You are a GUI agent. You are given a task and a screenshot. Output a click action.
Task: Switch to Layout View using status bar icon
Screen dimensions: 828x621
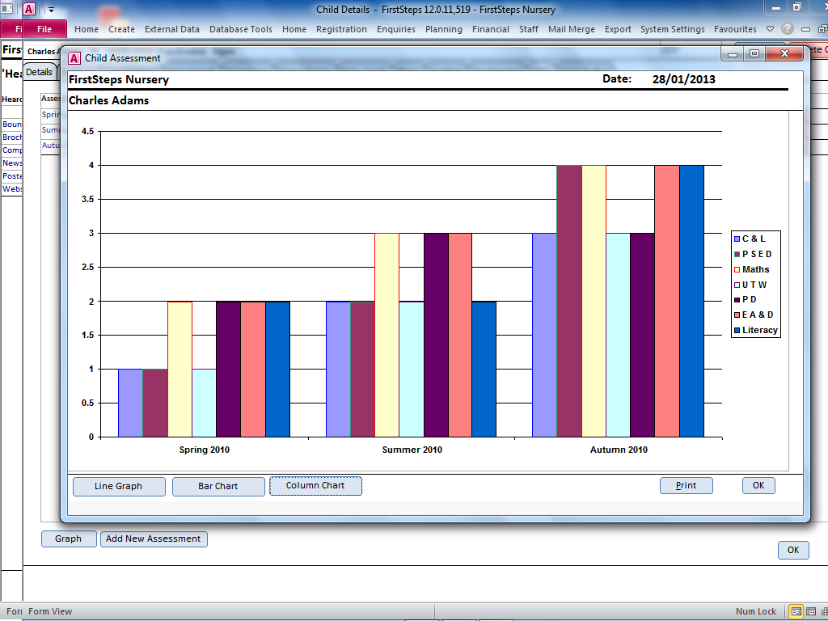pyautogui.click(x=810, y=611)
